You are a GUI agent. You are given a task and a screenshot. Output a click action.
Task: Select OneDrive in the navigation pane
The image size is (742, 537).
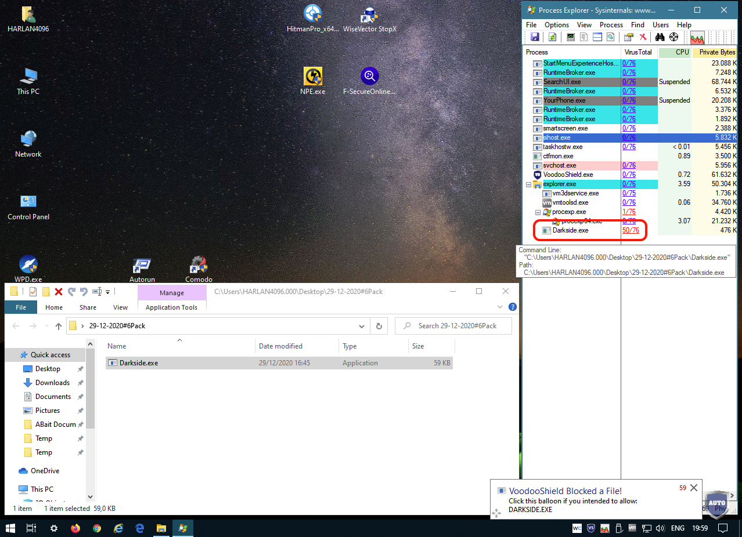point(45,471)
